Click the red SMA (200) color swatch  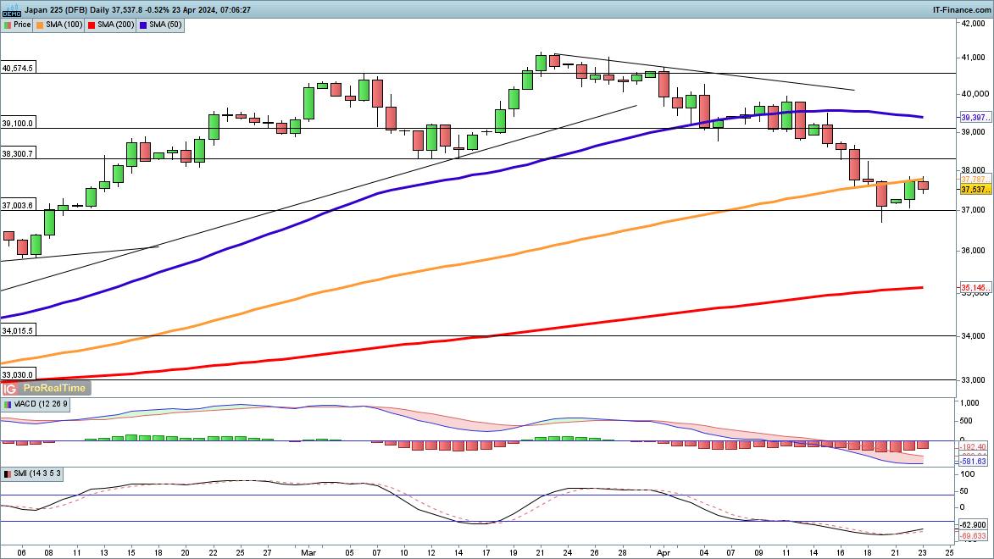[x=92, y=25]
